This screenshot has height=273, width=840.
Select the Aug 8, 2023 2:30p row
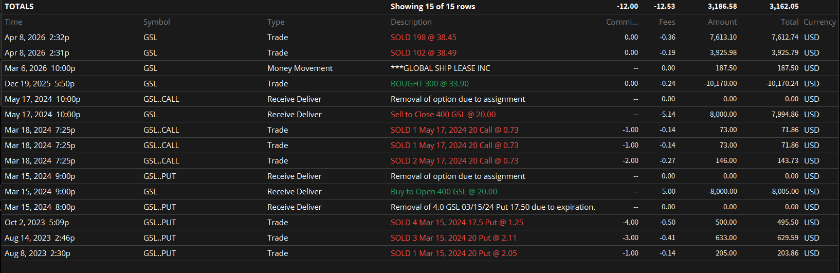[420, 253]
